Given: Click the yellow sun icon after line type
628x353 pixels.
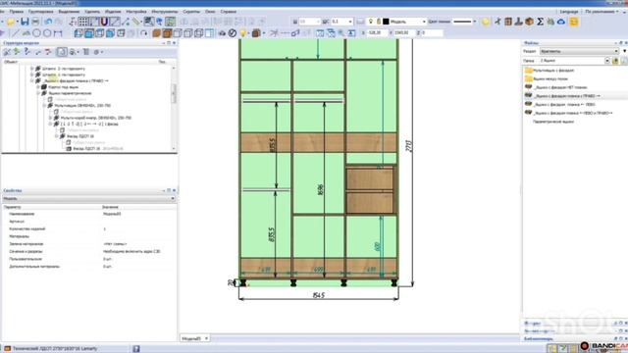Looking at the screenshot, I should point(486,22).
